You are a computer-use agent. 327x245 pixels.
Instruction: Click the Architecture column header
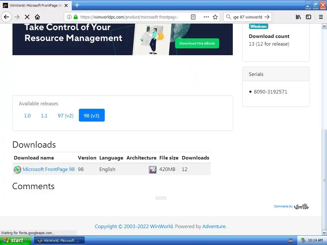tap(141, 158)
